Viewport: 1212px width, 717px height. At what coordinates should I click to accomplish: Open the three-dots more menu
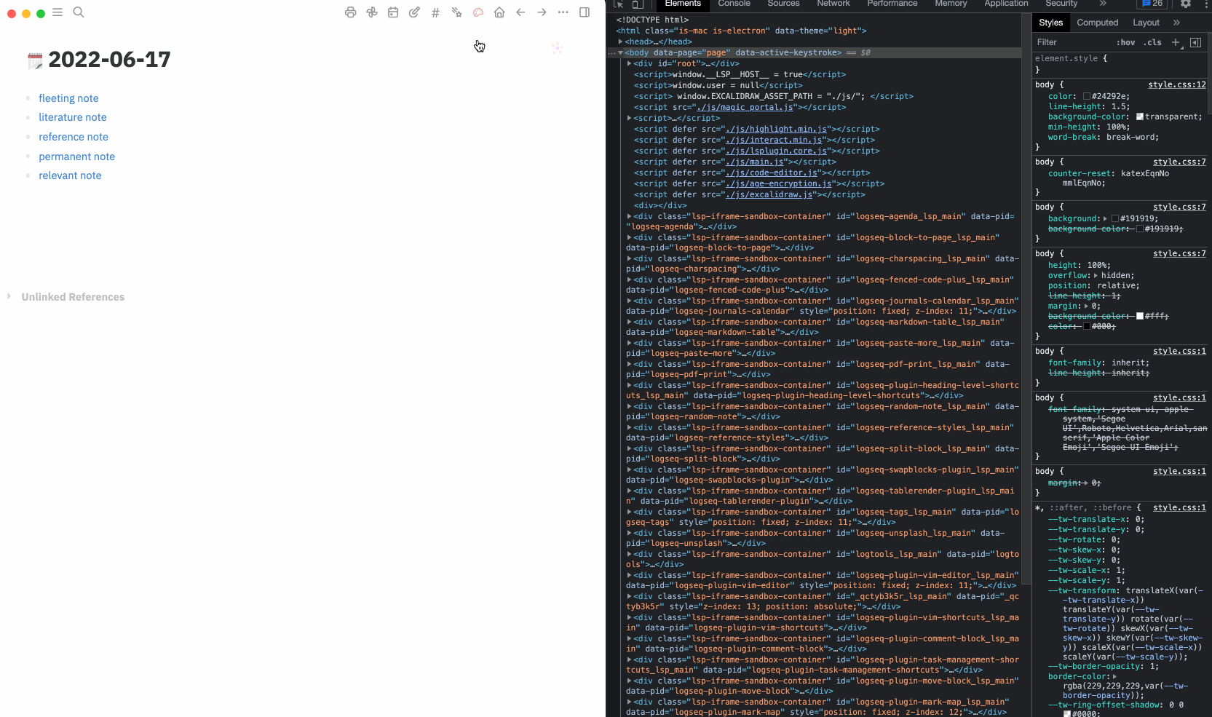(563, 12)
